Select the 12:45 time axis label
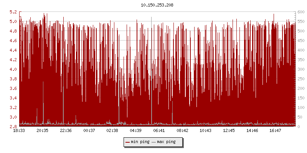 (229, 130)
